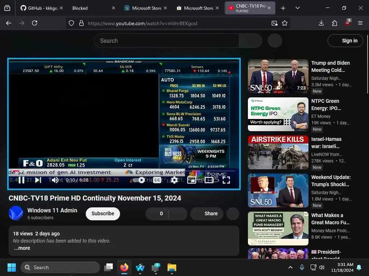View site lock security info
This screenshot has height=276, width=369.
tap(81, 23)
